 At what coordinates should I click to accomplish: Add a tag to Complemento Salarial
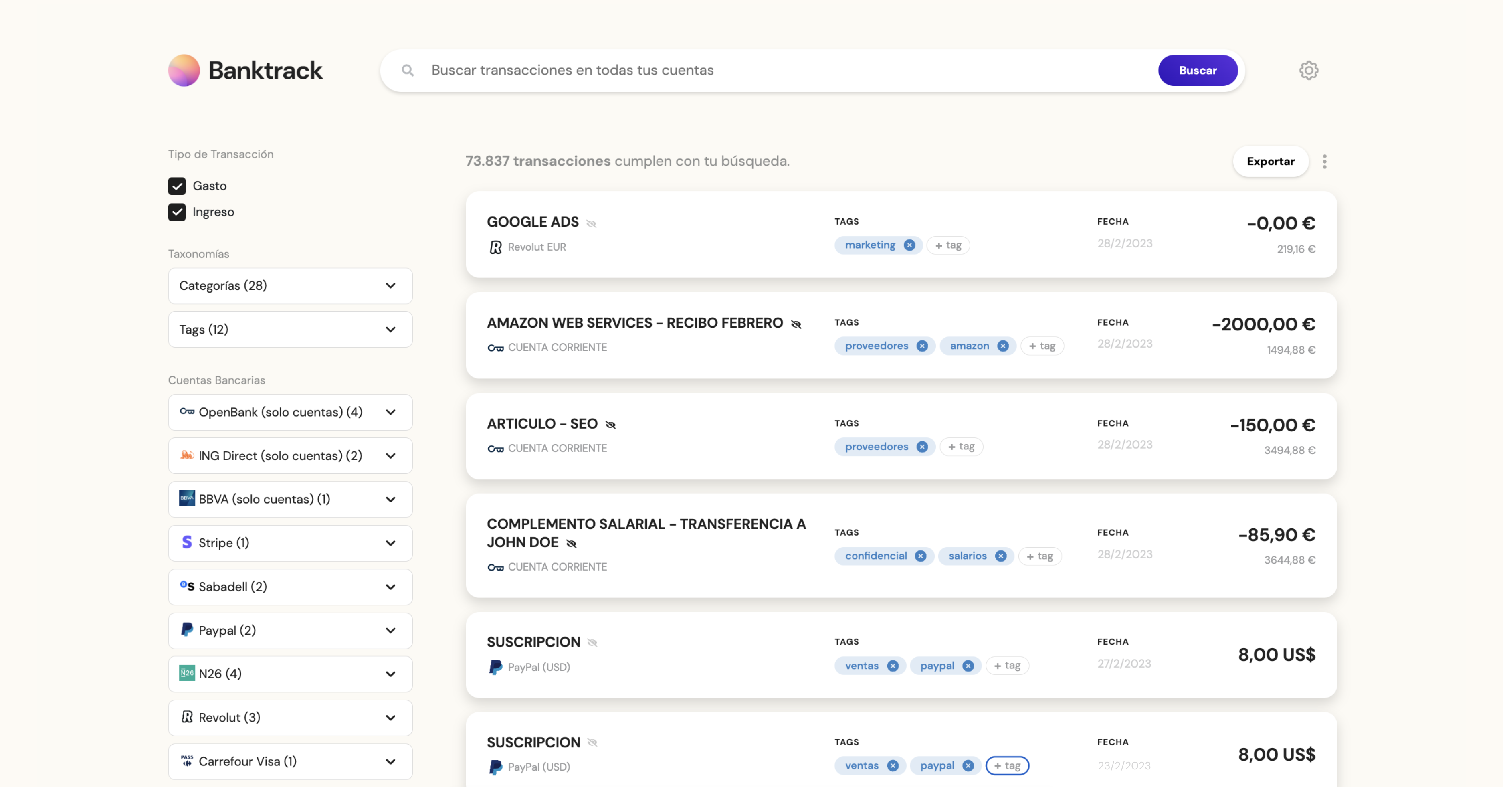tap(1040, 556)
